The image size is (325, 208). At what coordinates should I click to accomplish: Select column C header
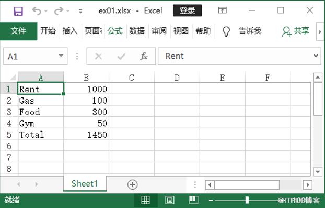pos(132,78)
